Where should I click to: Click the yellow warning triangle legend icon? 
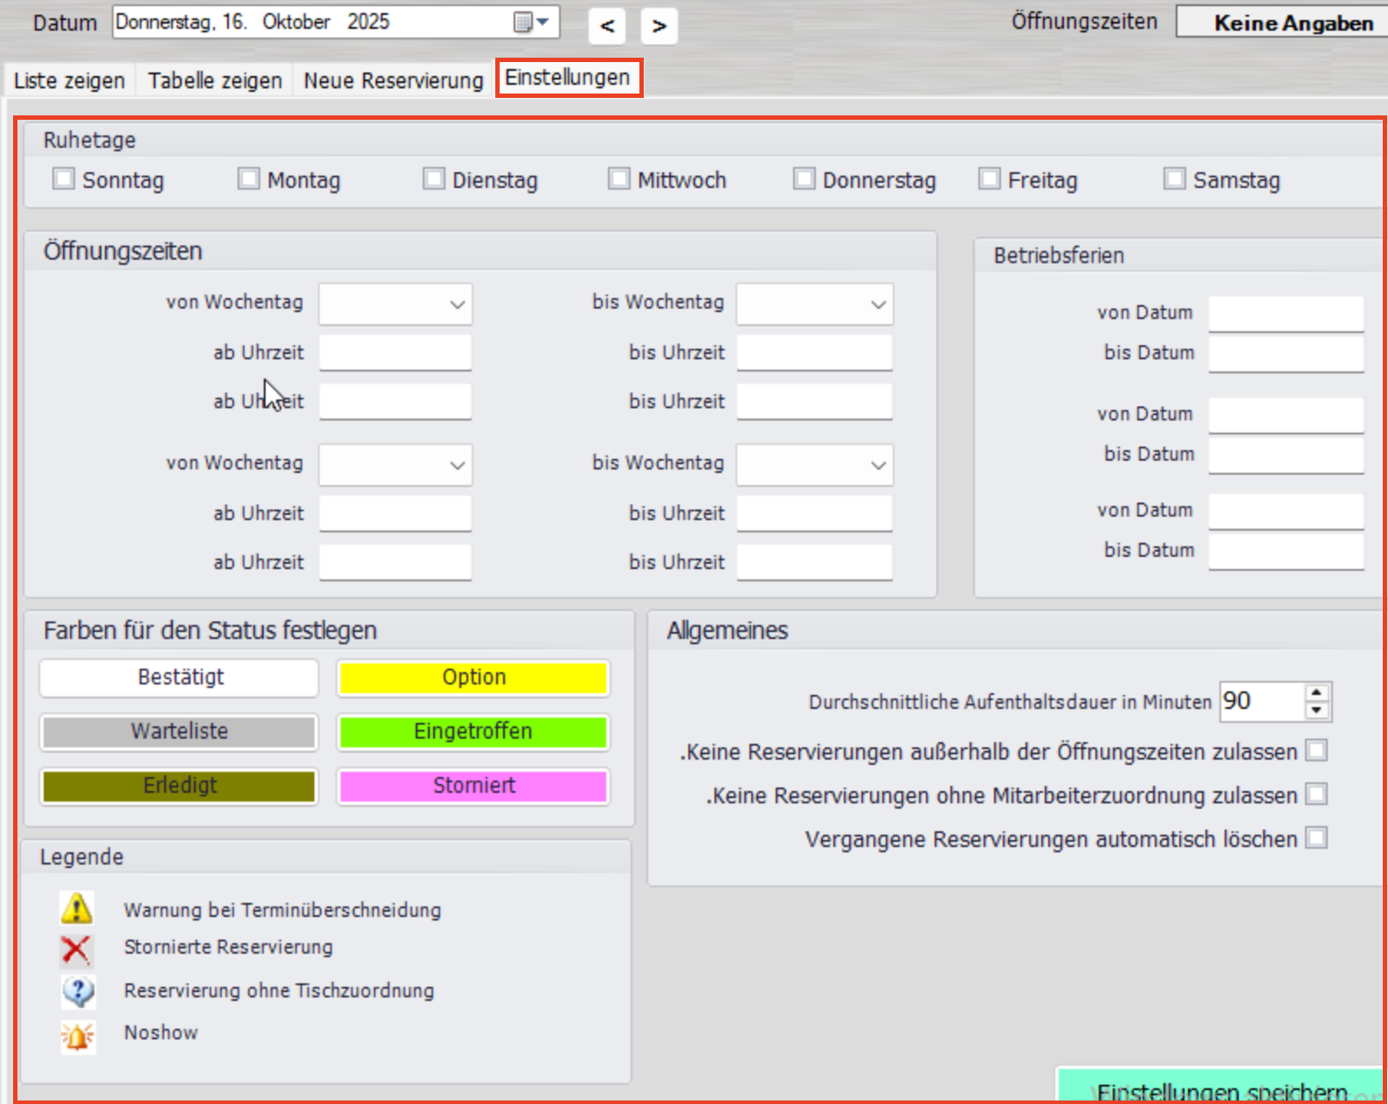point(77,909)
